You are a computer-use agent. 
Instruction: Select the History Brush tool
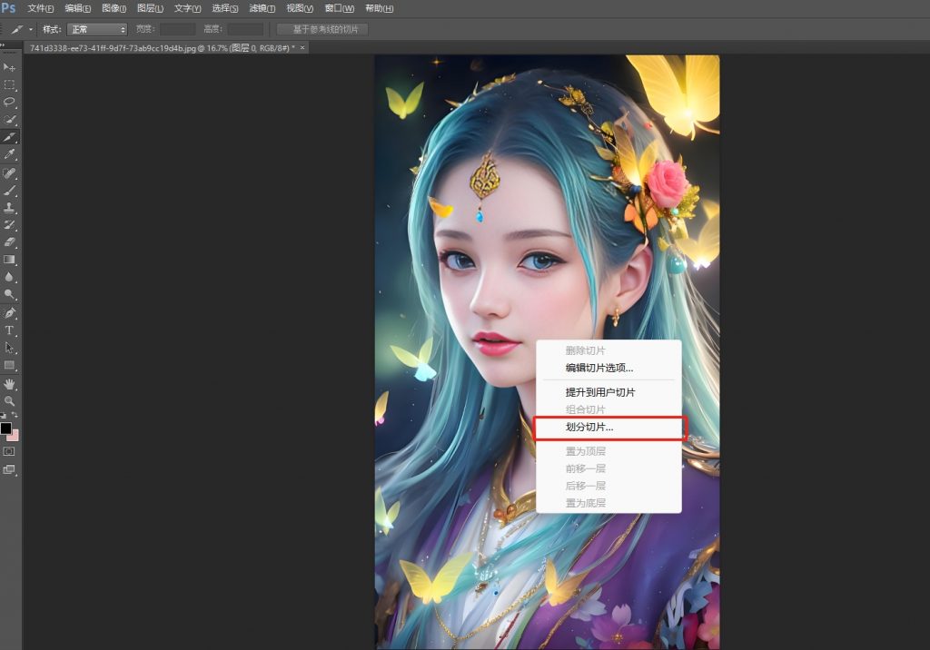pos(9,225)
